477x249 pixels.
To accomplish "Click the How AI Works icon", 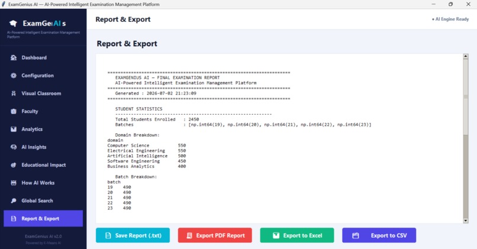I will 14,183.
